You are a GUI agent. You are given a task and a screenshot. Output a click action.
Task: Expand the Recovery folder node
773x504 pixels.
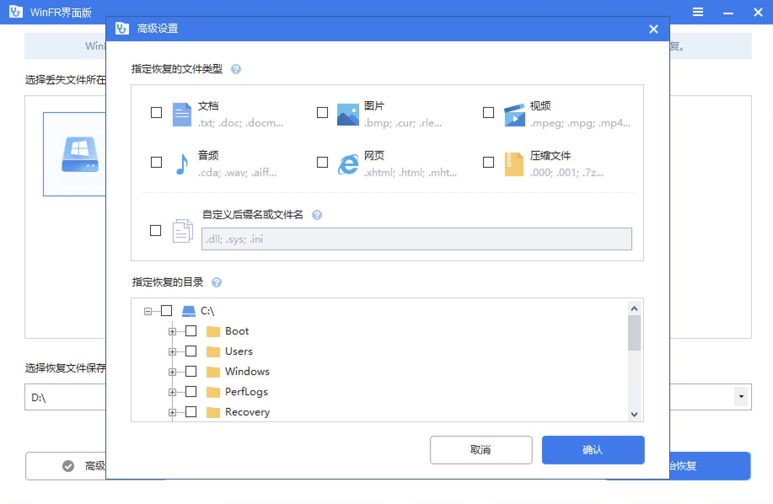click(172, 412)
